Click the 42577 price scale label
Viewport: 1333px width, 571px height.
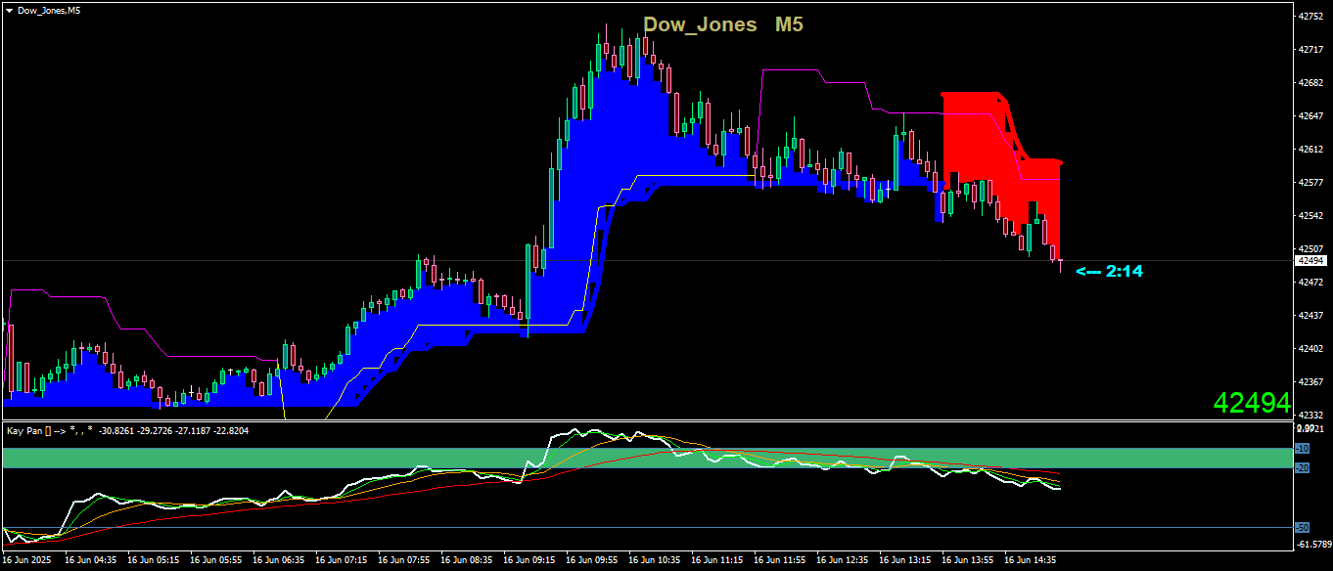tap(1310, 183)
